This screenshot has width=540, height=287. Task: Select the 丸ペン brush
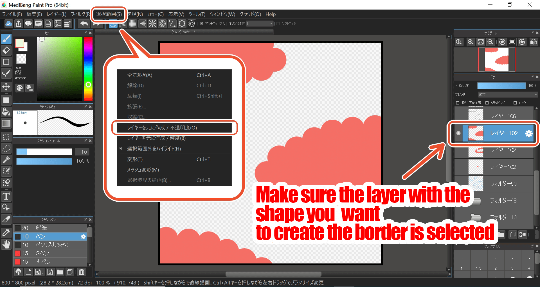(50, 262)
